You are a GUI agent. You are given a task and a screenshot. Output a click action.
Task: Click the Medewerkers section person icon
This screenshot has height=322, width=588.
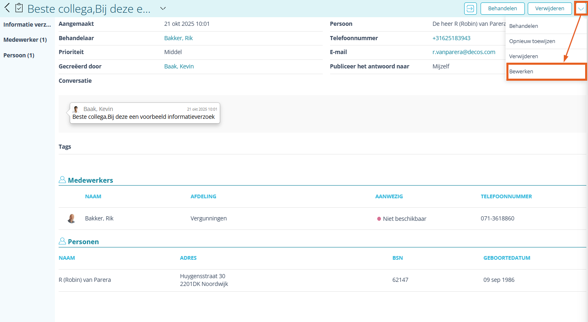click(62, 180)
